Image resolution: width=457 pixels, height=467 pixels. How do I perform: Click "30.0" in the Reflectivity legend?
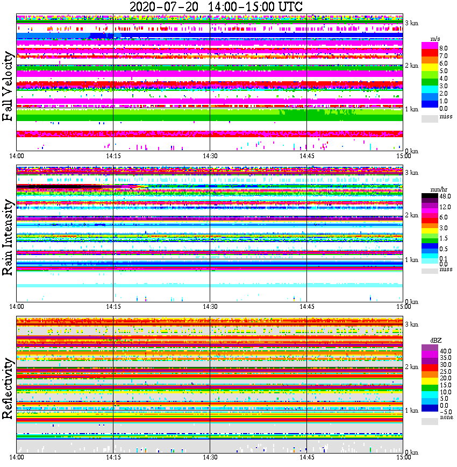[446, 365]
